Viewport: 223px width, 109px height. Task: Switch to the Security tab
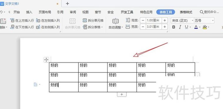(110, 12)
